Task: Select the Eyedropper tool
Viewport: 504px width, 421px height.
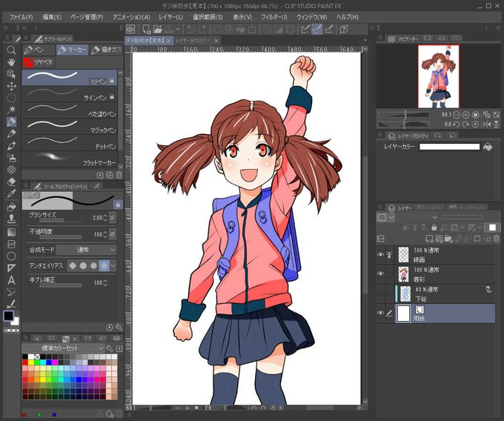Action: (x=11, y=193)
